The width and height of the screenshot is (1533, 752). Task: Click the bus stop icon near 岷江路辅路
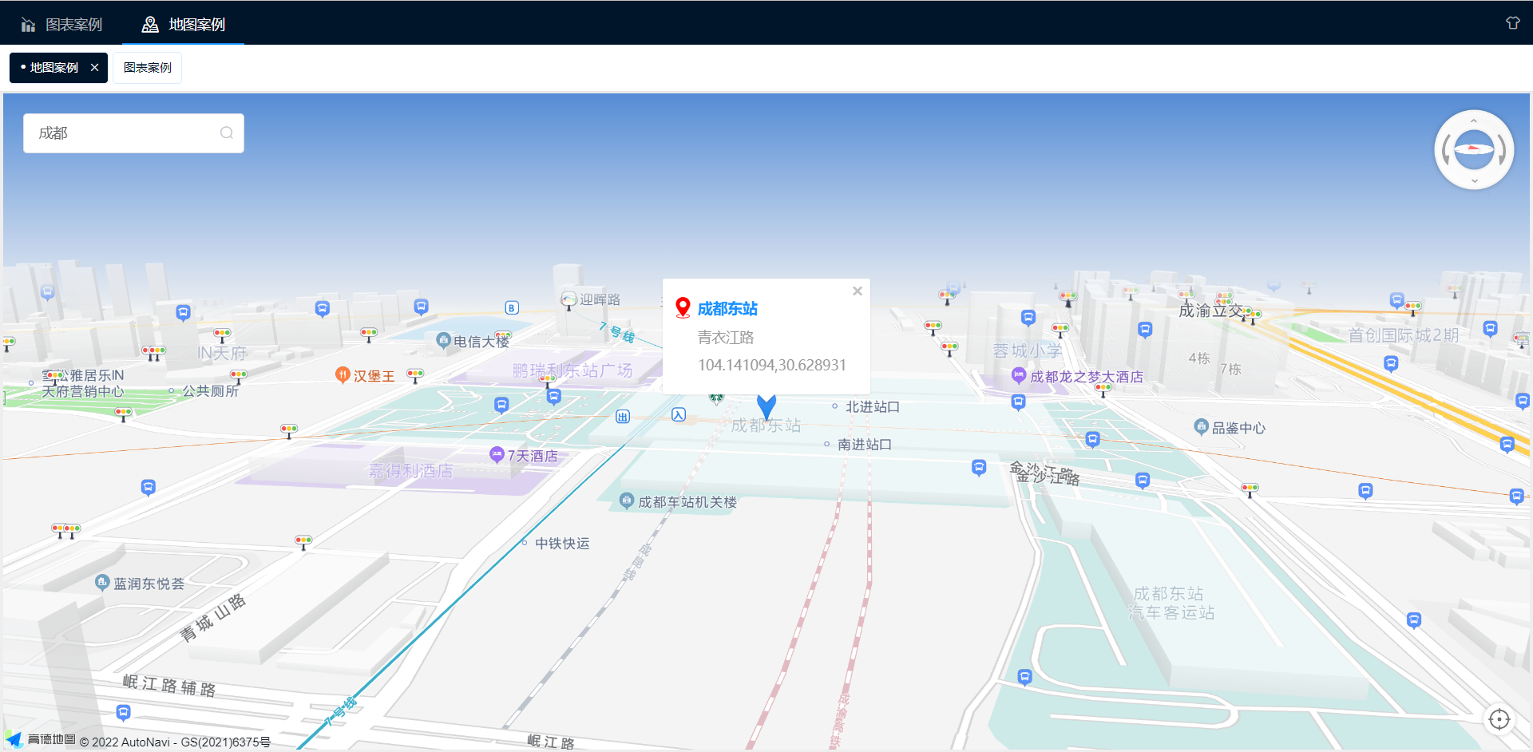pyautogui.click(x=123, y=711)
